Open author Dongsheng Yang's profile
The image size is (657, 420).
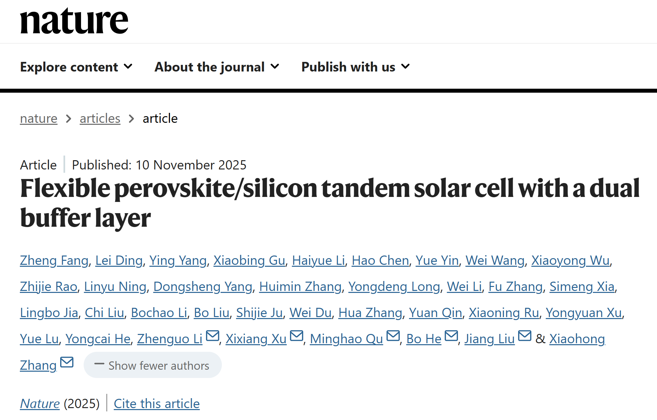203,287
